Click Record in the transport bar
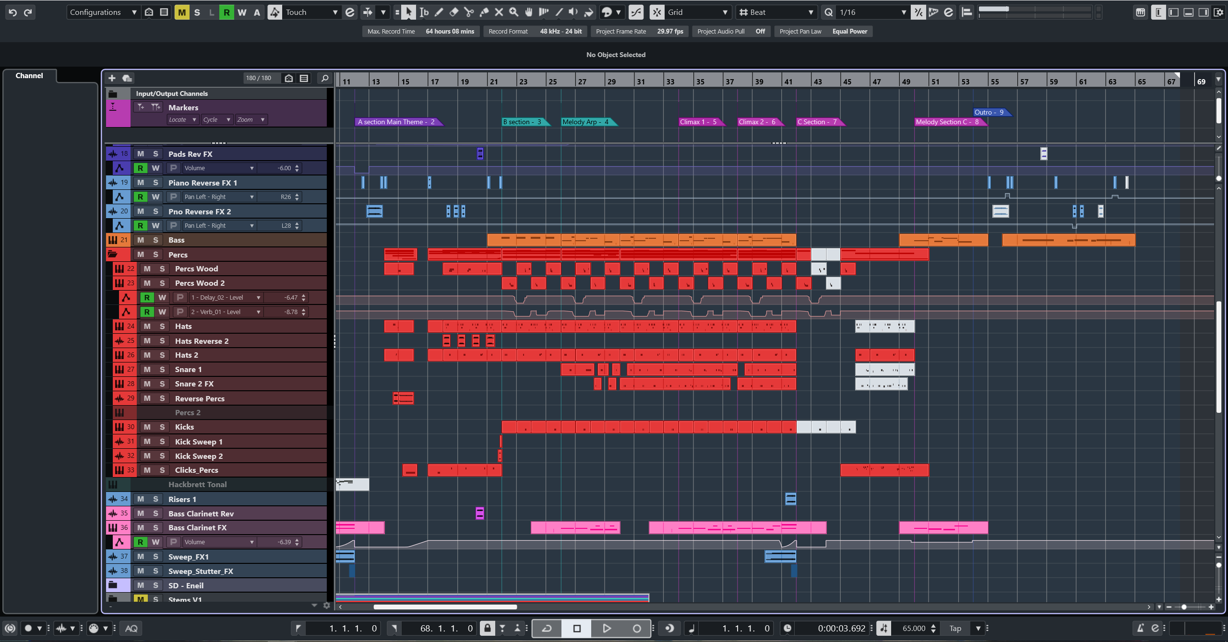 pos(636,628)
